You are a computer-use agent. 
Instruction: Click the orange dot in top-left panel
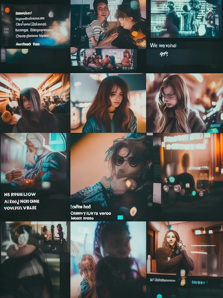coord(7,10)
